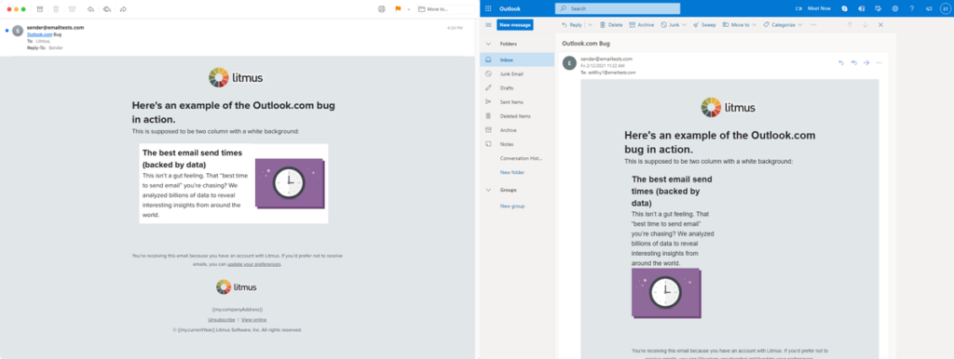954x359 pixels.
Task: Open the Skype icon in Outlook header
Action: click(x=844, y=8)
